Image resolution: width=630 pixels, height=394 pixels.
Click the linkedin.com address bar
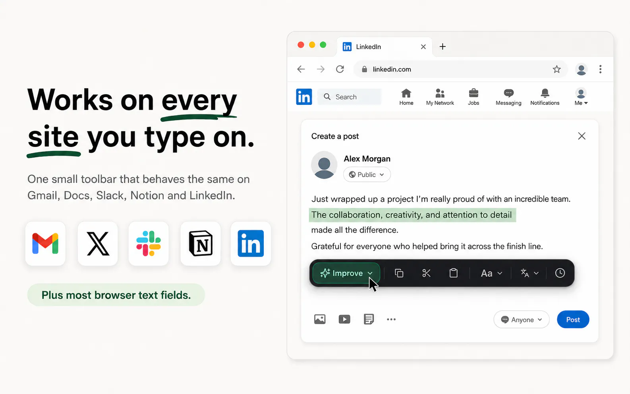[461, 69]
